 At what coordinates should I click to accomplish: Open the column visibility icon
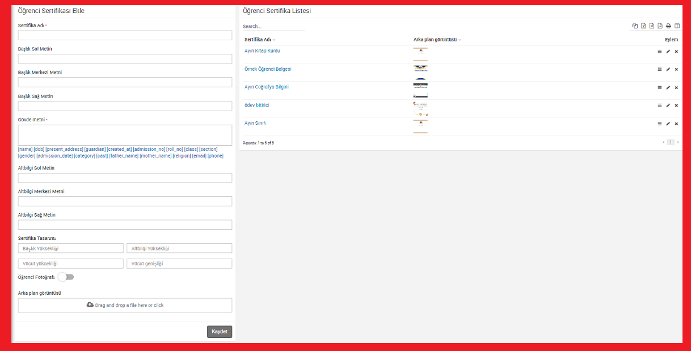[x=677, y=26]
